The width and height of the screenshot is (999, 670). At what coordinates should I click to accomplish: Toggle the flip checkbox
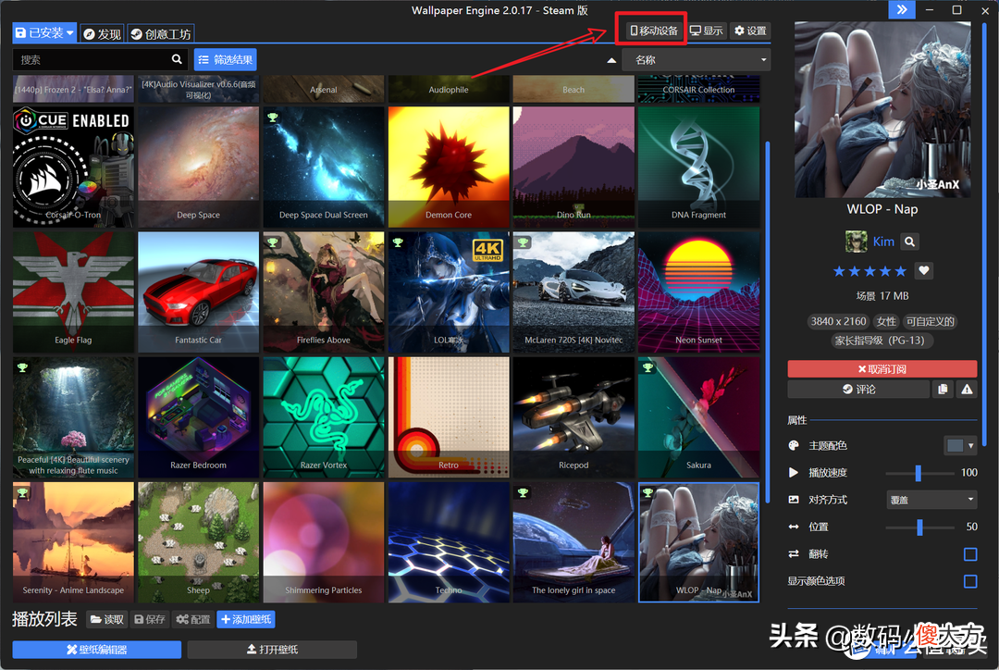[970, 554]
